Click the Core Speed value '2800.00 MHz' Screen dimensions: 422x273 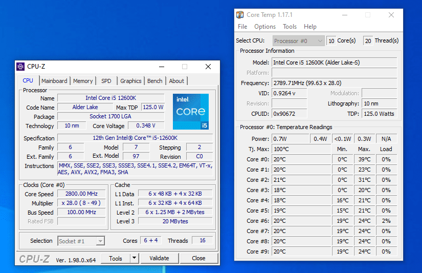coord(81,194)
